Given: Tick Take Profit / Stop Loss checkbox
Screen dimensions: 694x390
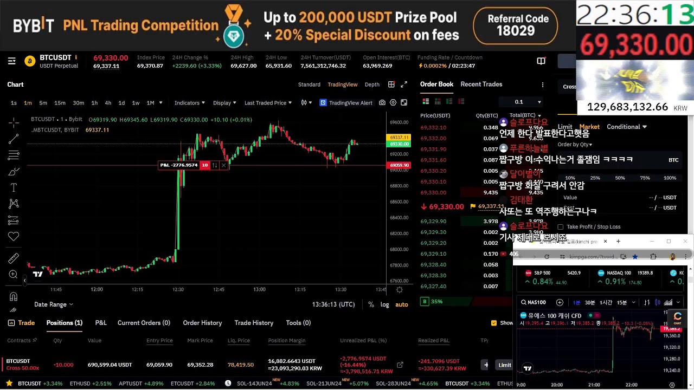Looking at the screenshot, I should [x=561, y=227].
